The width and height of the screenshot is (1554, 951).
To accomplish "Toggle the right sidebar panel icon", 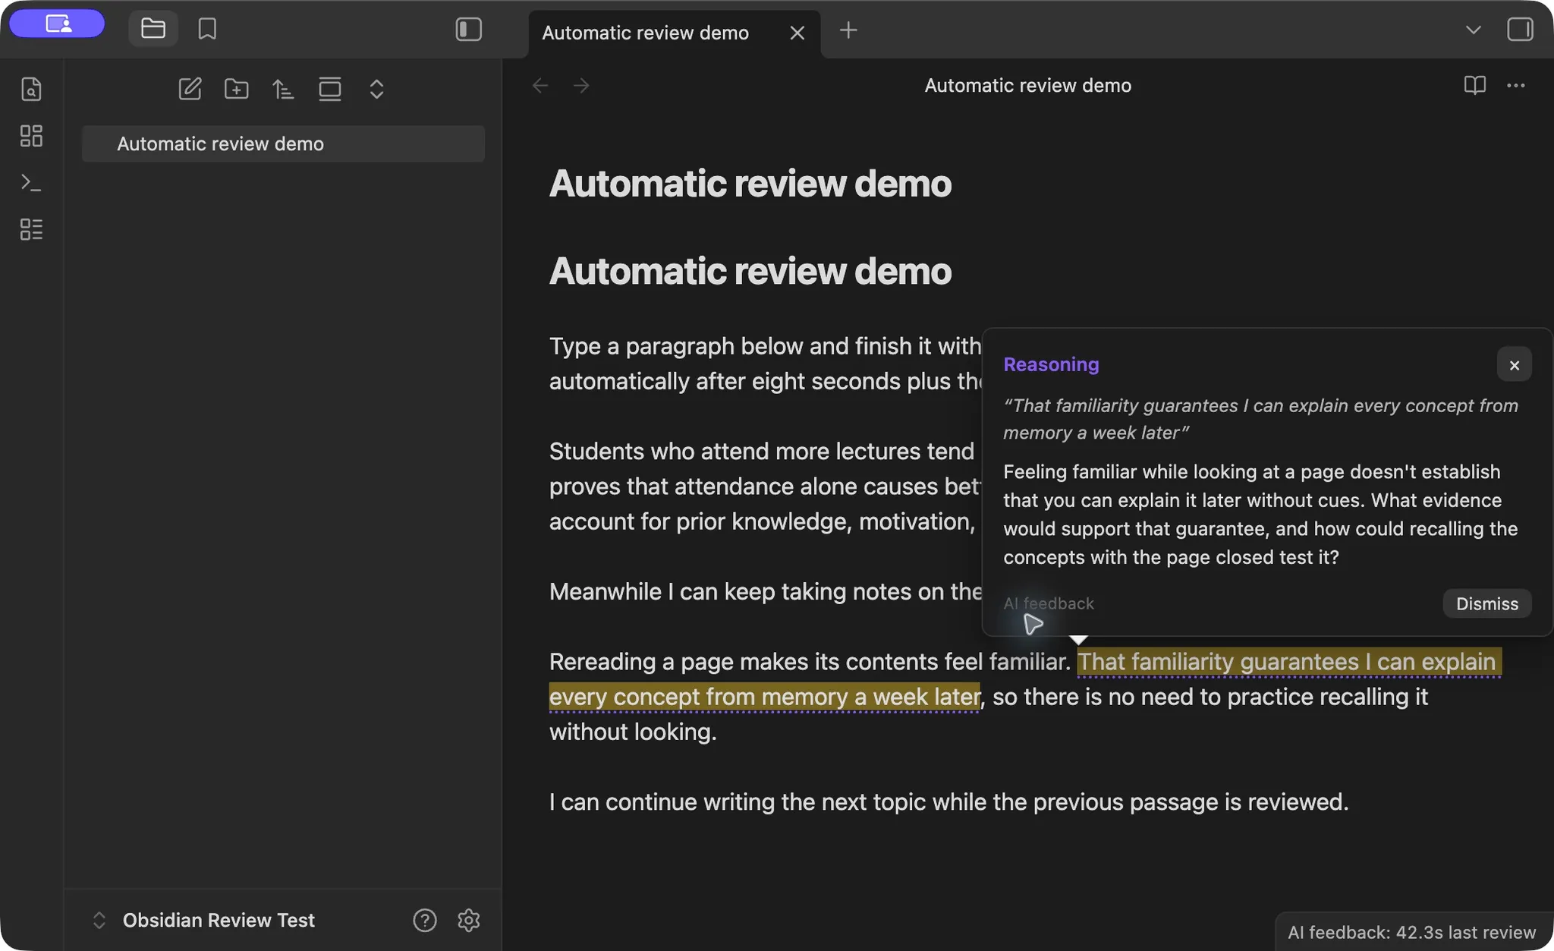I will 1520,30.
